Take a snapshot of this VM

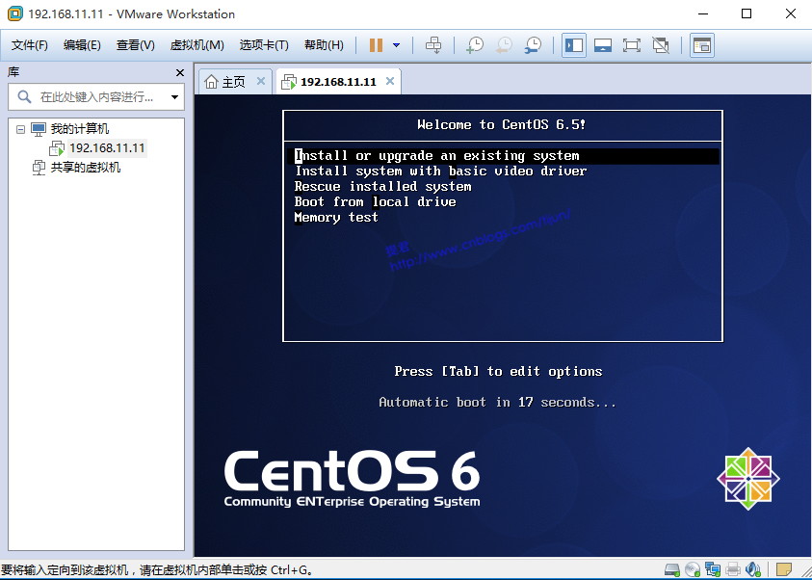click(x=474, y=45)
